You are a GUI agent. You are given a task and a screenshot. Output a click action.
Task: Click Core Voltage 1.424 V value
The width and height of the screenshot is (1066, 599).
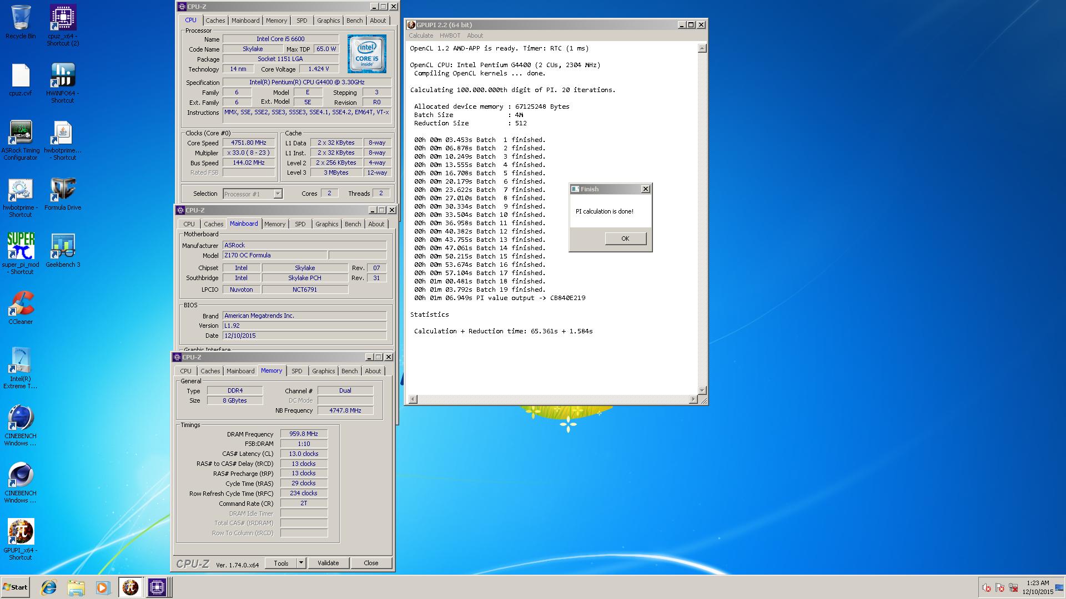tap(318, 69)
